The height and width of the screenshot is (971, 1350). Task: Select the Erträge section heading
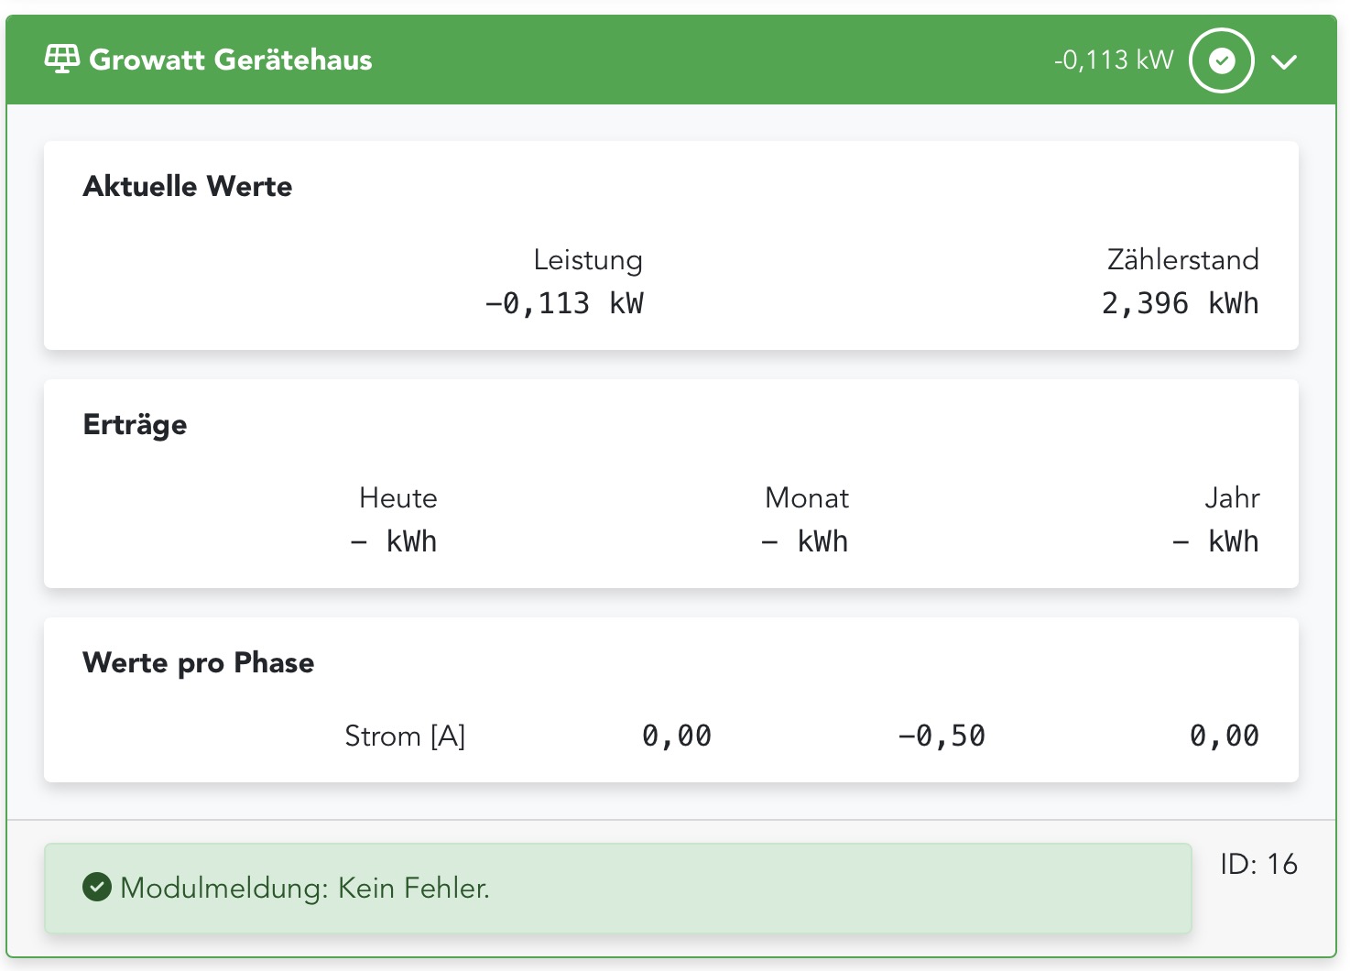(135, 424)
